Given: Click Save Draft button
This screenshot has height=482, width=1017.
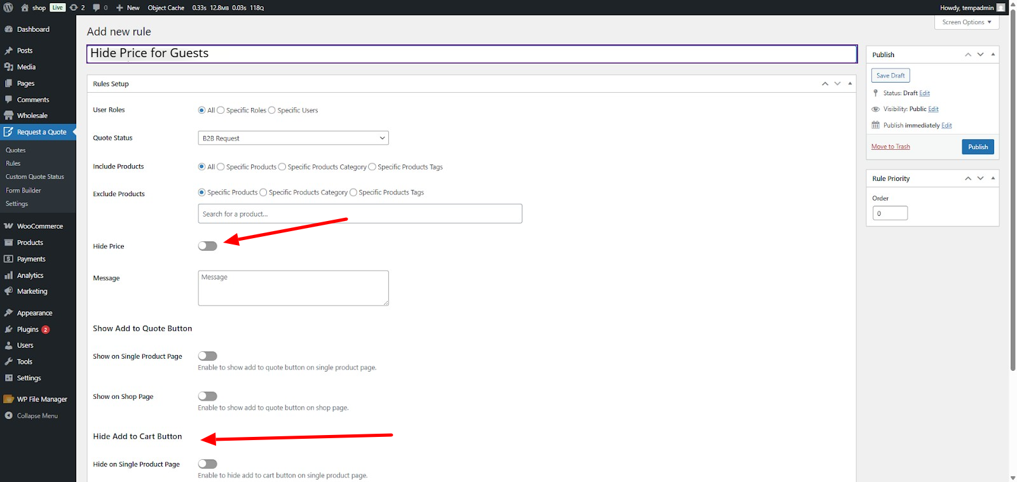Looking at the screenshot, I should coord(891,76).
